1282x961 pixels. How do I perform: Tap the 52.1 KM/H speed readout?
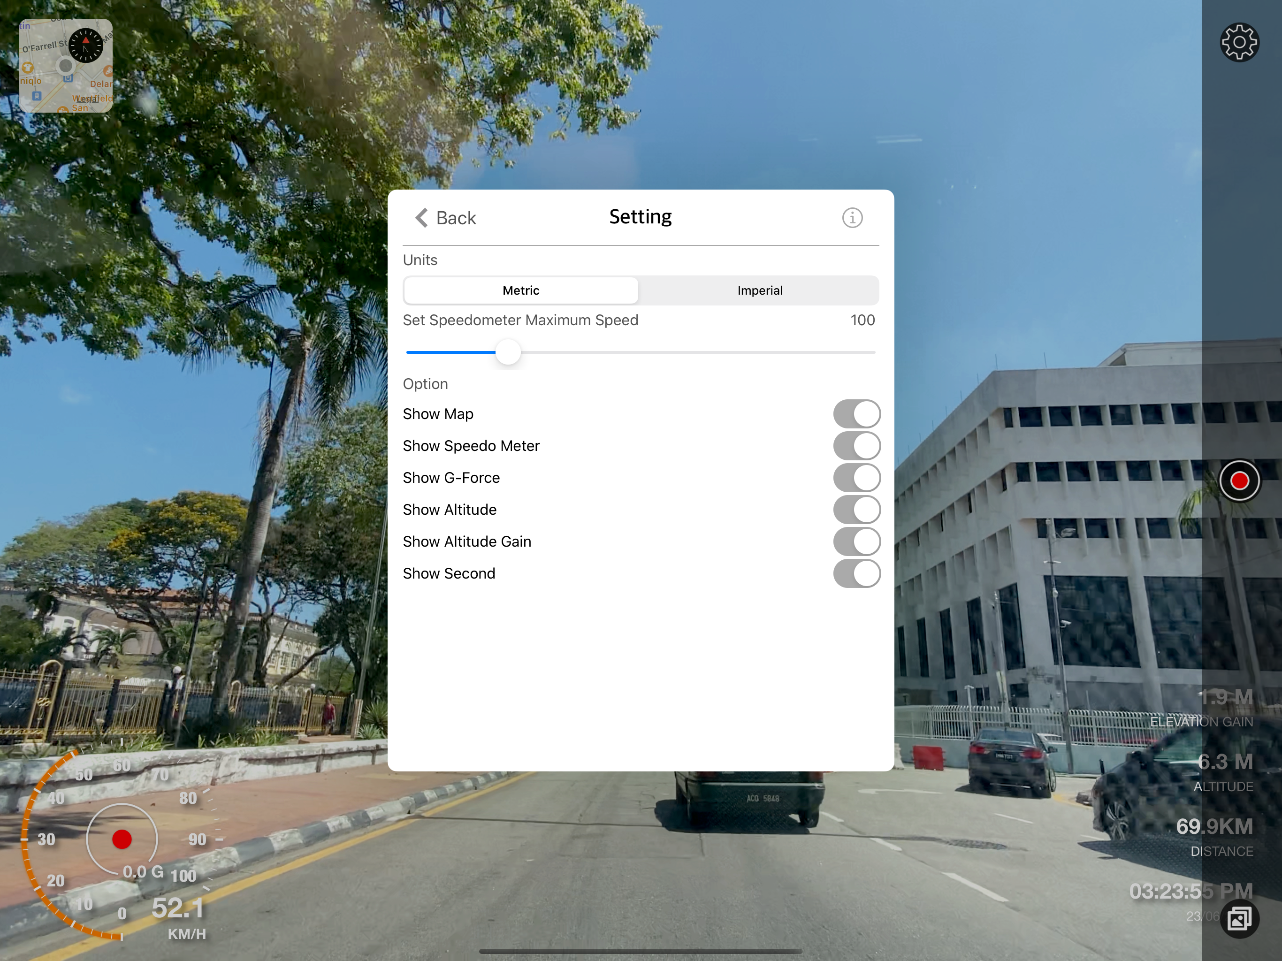(x=178, y=908)
